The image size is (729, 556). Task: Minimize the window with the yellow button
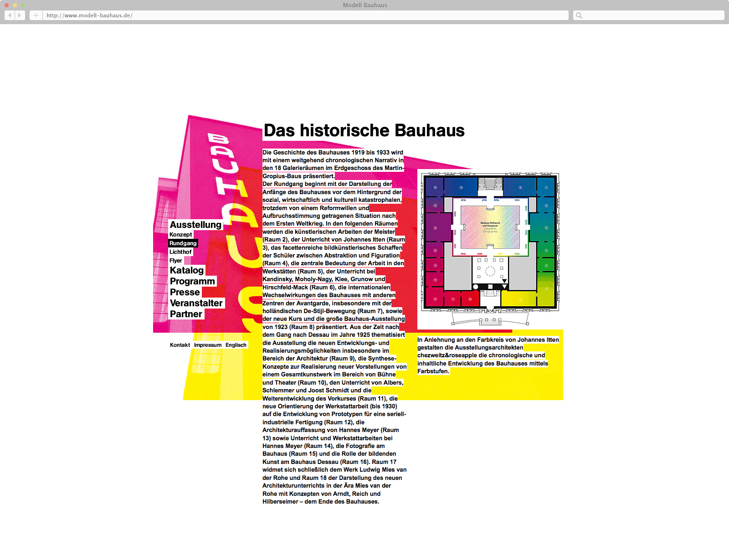(x=15, y=5)
